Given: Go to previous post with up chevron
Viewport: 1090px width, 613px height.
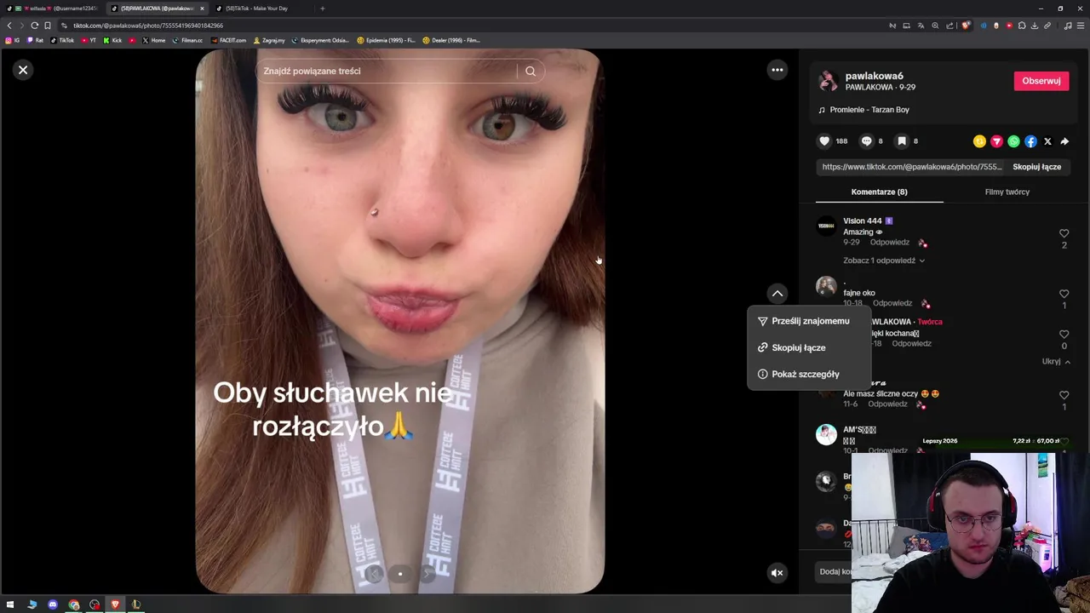Looking at the screenshot, I should pyautogui.click(x=777, y=293).
